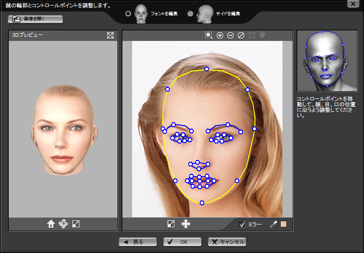Image resolution: width=364 pixels, height=253 pixels.
Task: Click the top-of-head control point
Action: click(207, 69)
